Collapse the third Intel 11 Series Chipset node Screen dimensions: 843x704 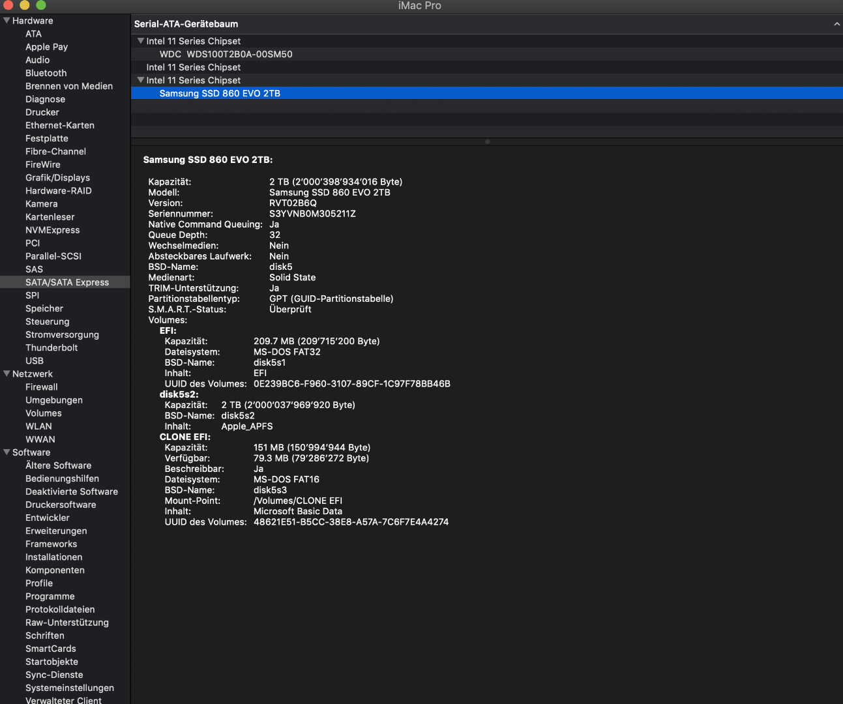[140, 80]
